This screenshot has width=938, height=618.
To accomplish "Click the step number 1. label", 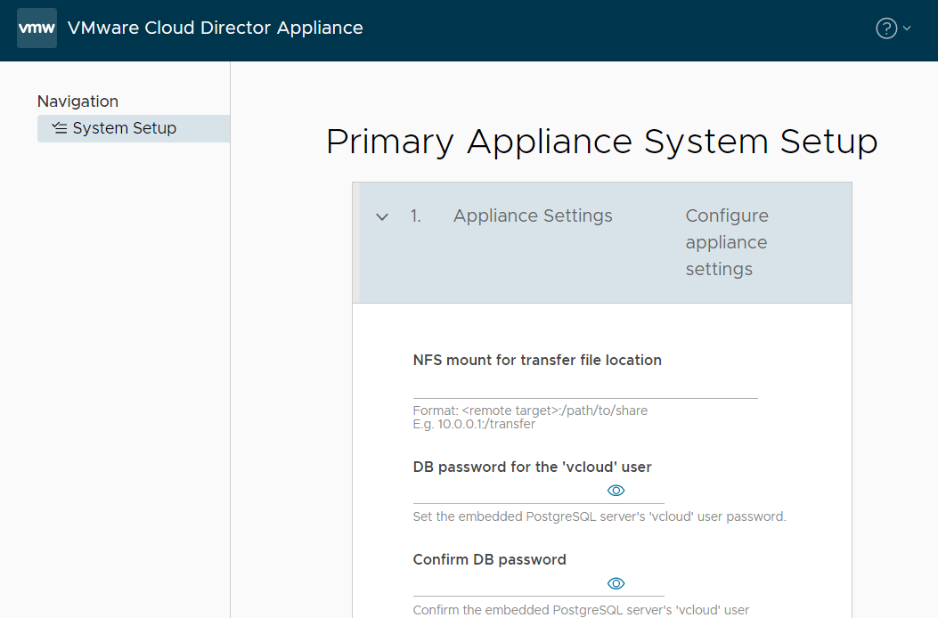I will [416, 216].
